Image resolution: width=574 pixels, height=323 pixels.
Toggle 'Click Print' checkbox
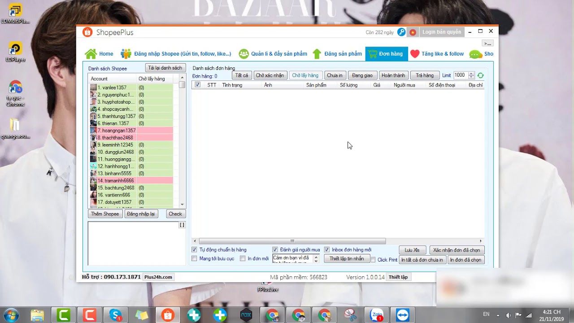tap(373, 260)
